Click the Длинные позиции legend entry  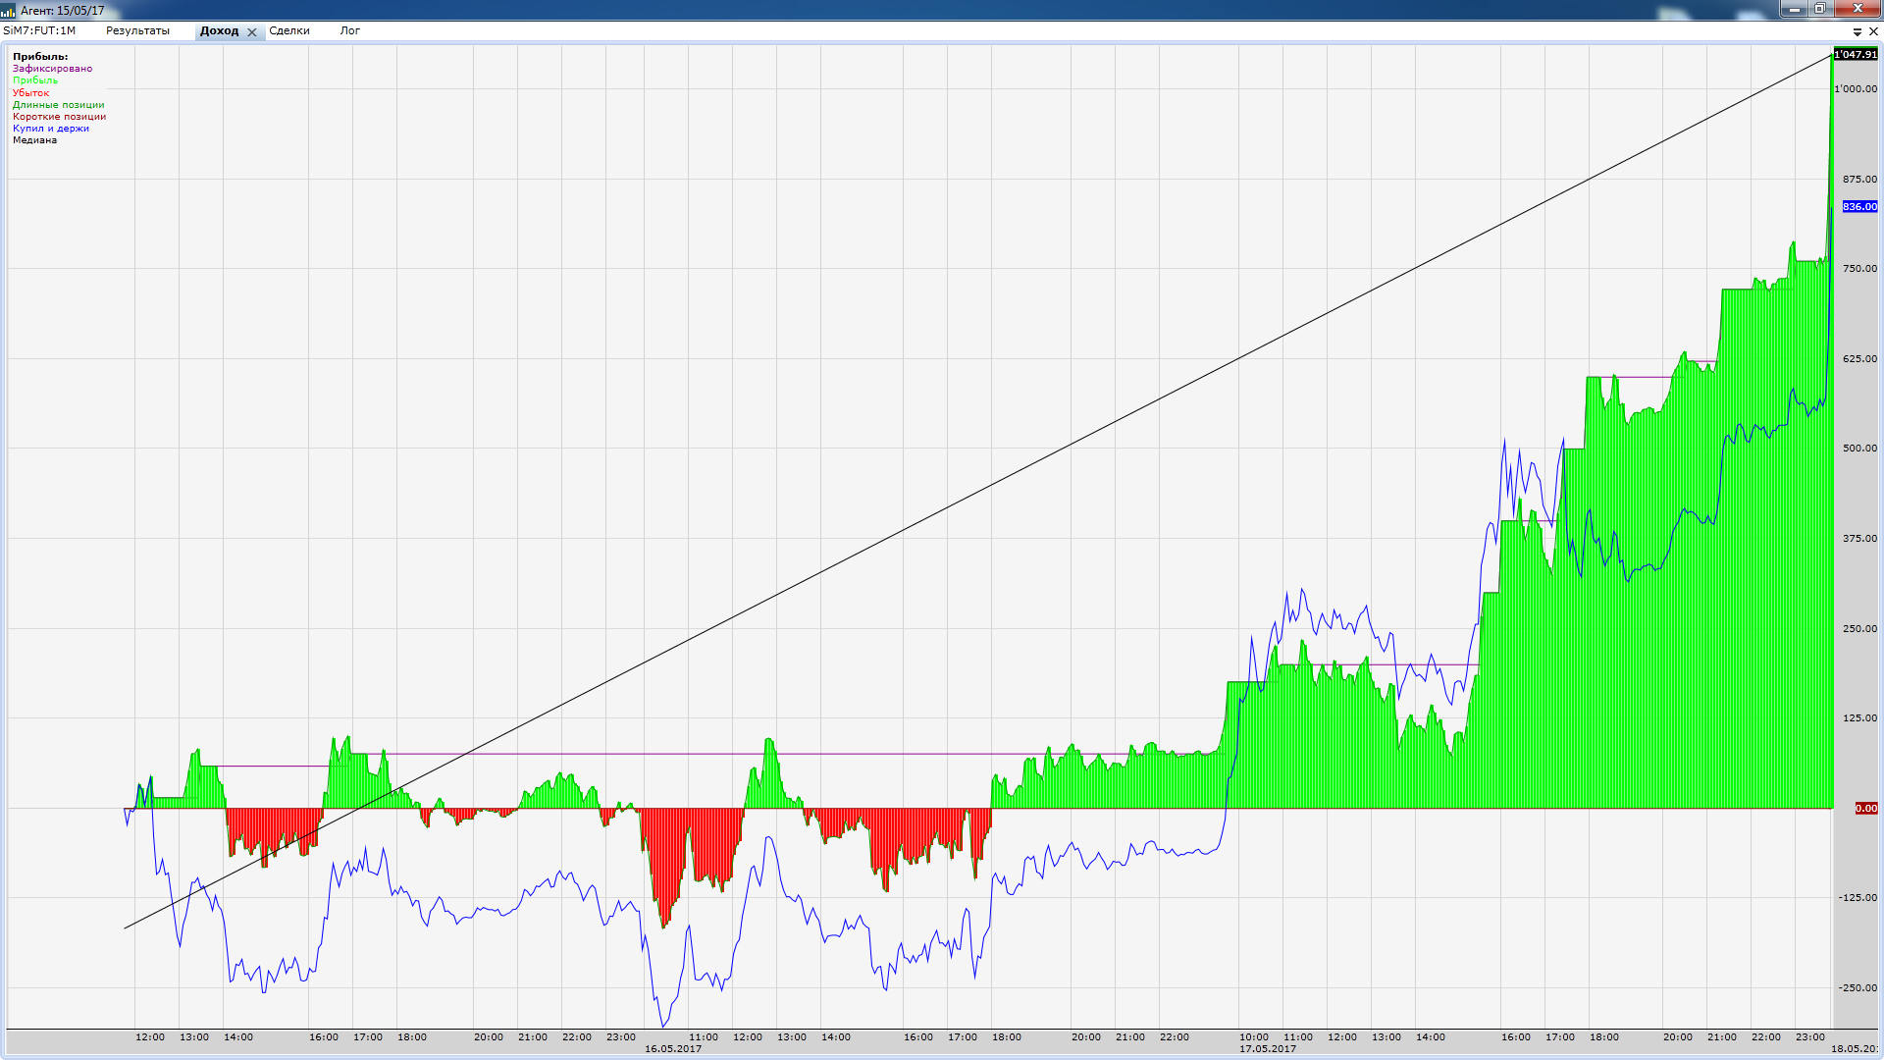point(58,105)
